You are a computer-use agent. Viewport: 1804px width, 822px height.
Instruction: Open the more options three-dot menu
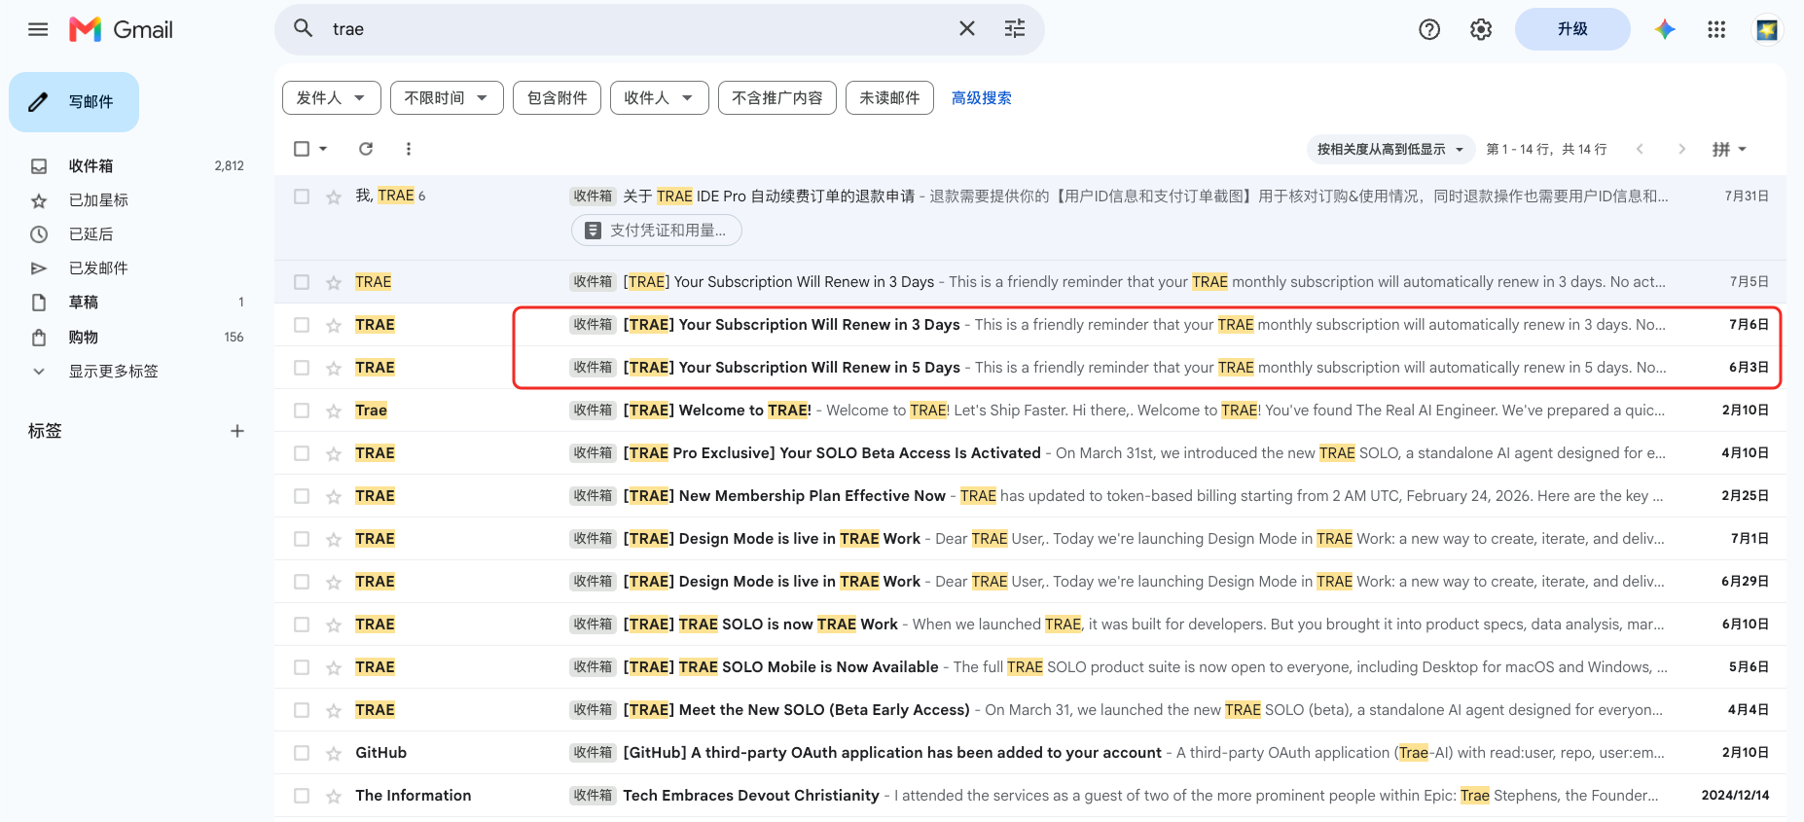pos(409,149)
